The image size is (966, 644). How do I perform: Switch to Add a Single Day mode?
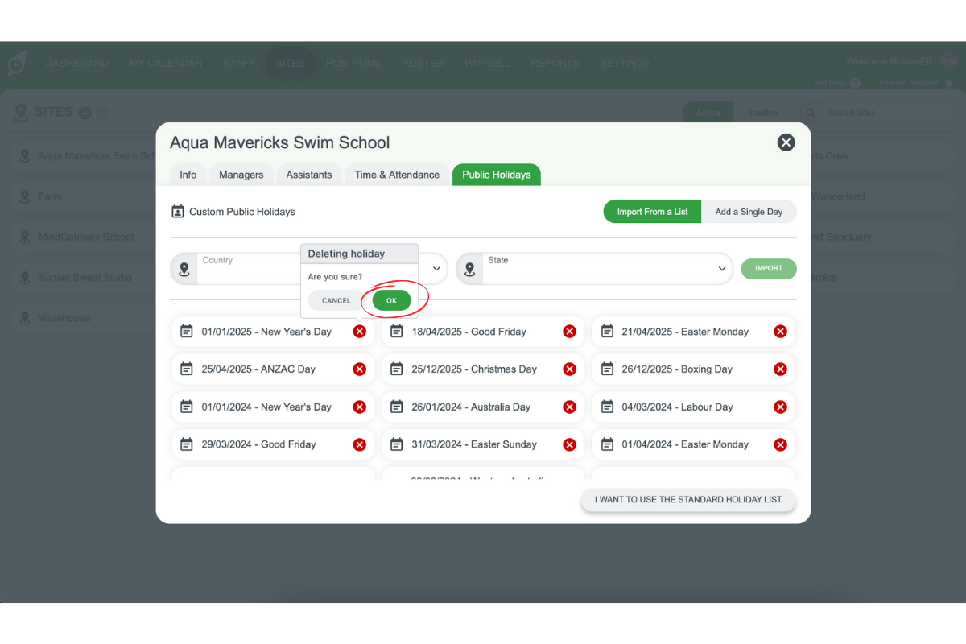pos(749,212)
